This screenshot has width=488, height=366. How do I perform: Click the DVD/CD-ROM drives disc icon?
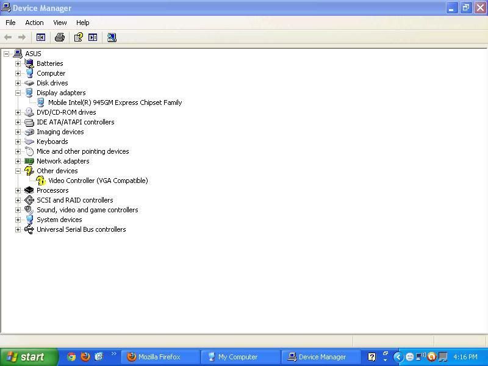(29, 112)
